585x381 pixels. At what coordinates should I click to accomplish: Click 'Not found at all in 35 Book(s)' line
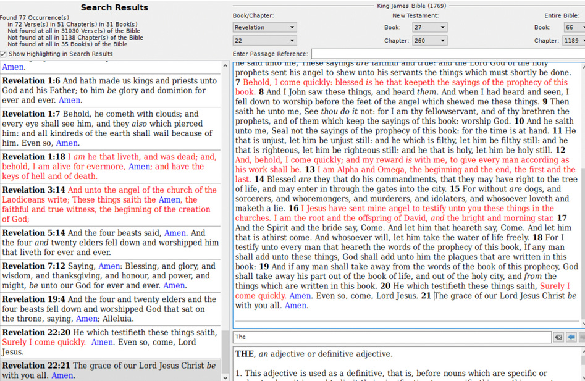(67, 44)
